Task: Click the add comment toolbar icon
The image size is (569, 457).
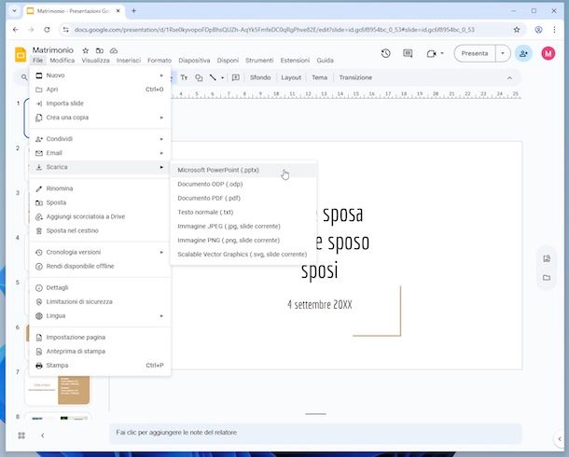Action: tap(235, 77)
